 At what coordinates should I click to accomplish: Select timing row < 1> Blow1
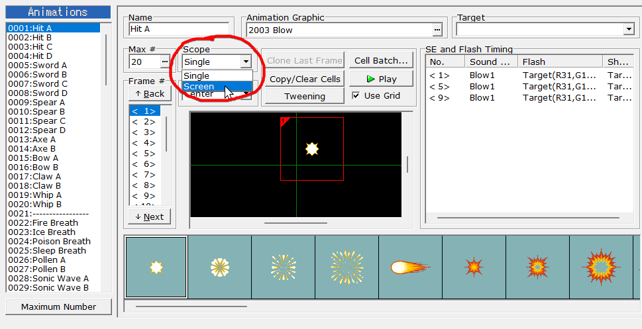click(530, 75)
